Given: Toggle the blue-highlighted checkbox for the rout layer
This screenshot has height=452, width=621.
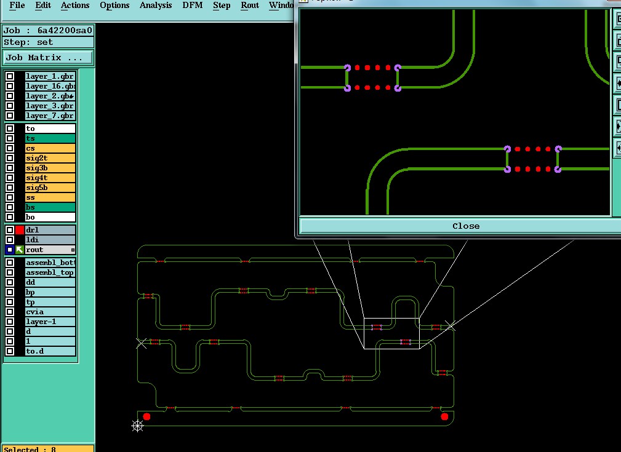Looking at the screenshot, I should click(10, 250).
